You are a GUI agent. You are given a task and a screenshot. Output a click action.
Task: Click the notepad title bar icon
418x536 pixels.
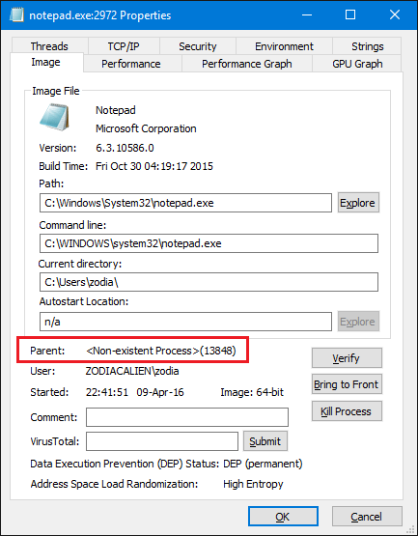tap(16, 14)
